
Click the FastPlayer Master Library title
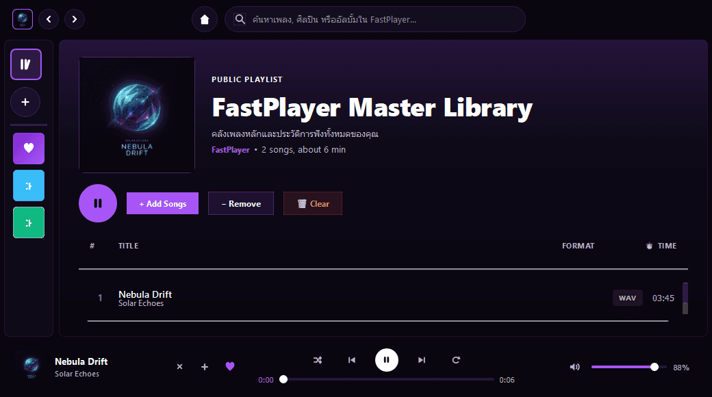click(372, 108)
